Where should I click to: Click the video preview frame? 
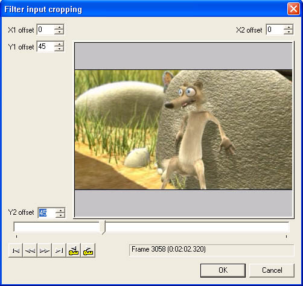pos(183,130)
